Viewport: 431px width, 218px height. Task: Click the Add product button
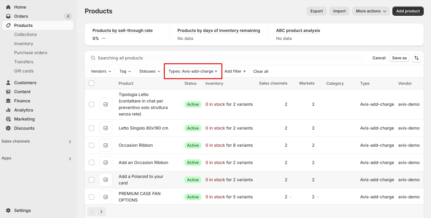(408, 11)
